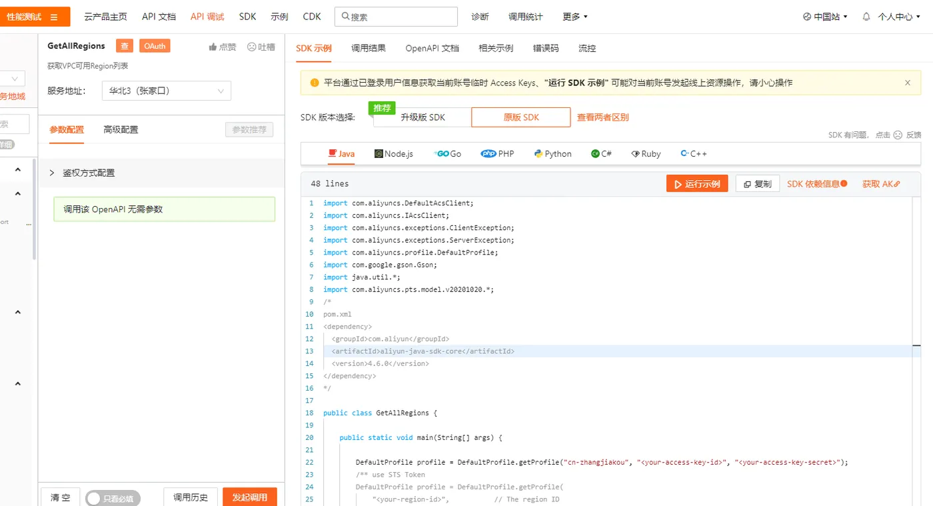Open SDK 依赖信息 link

coord(817,184)
